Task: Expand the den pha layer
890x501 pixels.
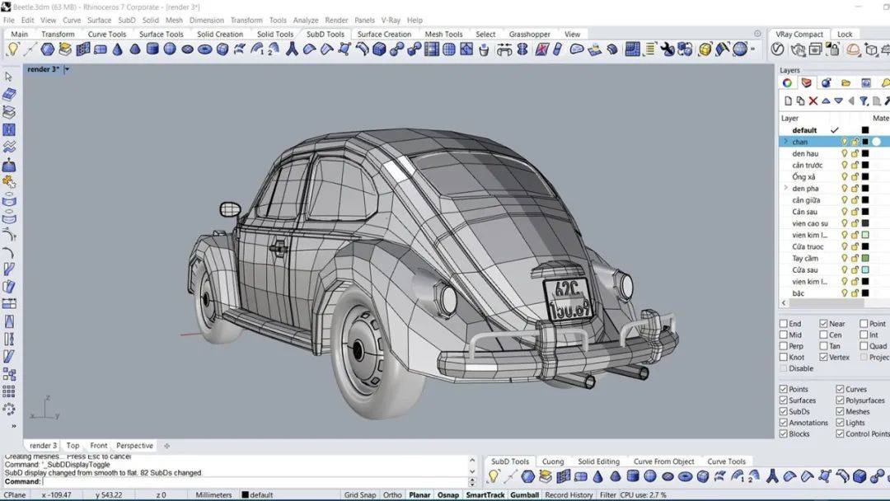Action: click(786, 188)
